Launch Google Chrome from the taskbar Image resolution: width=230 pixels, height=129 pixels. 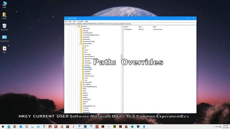pyautogui.click(x=15, y=126)
